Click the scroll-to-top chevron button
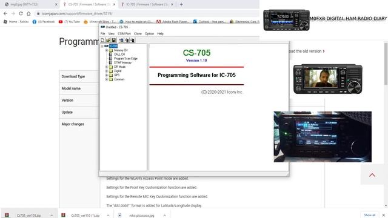Screen dimensions: 388x218 point(372,175)
